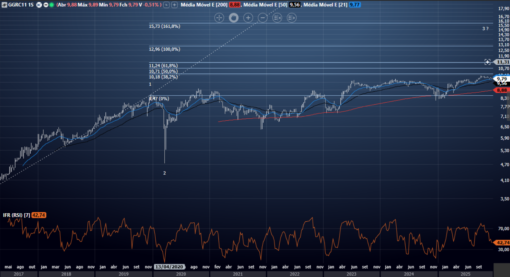This screenshot has height=277, width=510.
Task: Open Média Móvel E [50] indicator label
Action: coord(265,5)
